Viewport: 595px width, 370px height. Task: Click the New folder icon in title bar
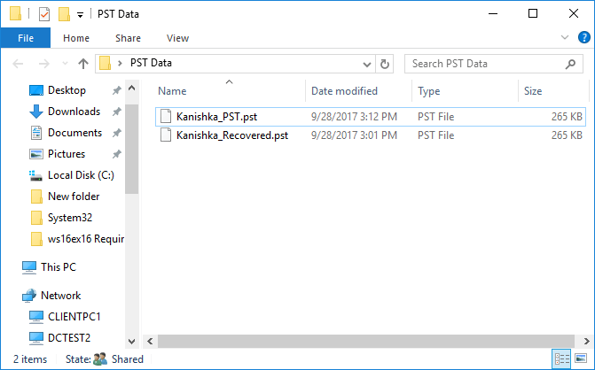point(64,14)
